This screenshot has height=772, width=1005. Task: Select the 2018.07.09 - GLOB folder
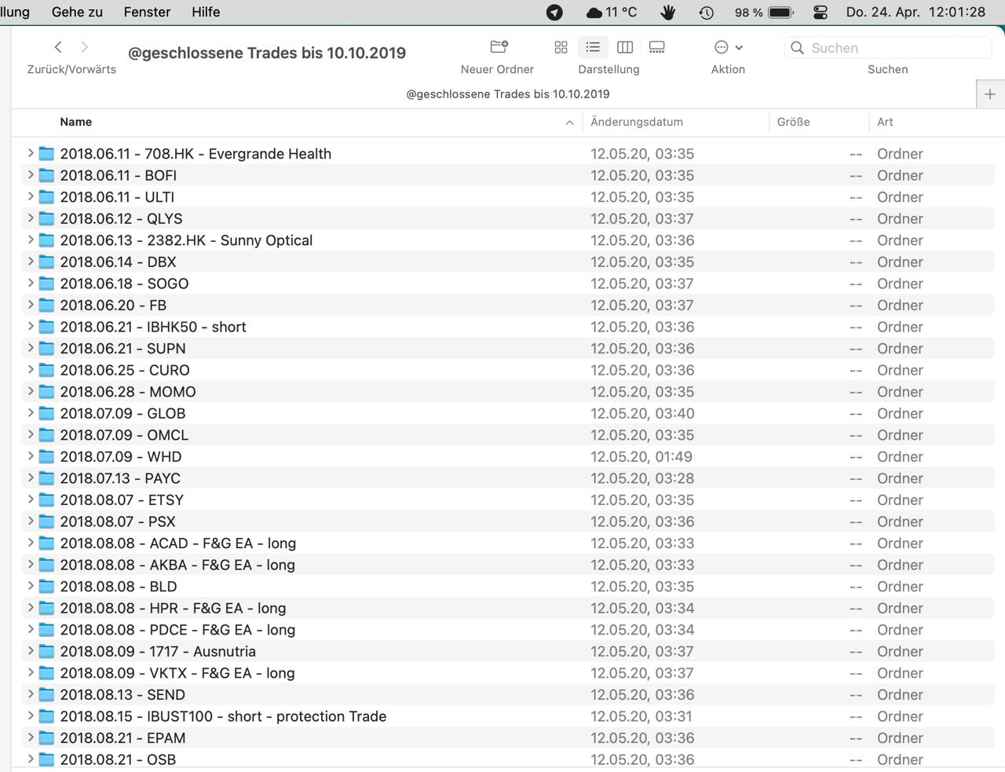[x=122, y=413]
